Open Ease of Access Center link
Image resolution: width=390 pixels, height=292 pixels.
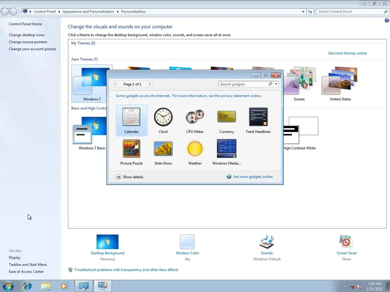(26, 272)
